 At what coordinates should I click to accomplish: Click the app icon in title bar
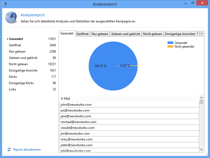4,4
